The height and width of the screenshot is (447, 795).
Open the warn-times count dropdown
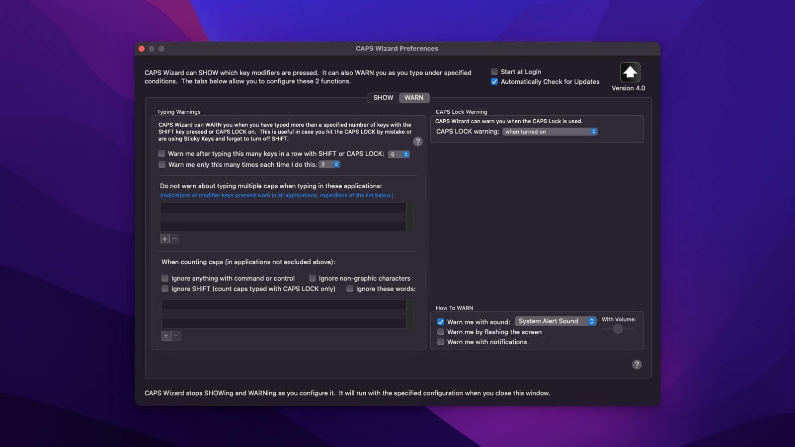pos(329,164)
